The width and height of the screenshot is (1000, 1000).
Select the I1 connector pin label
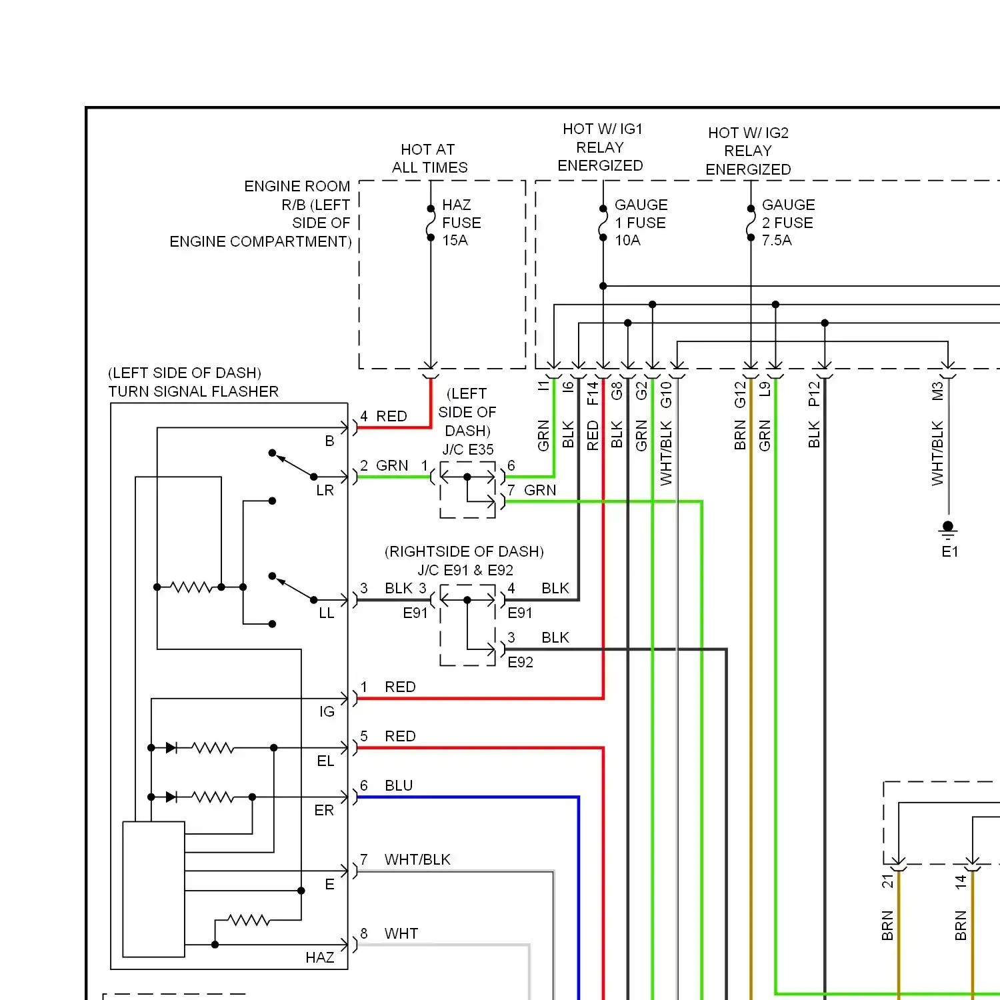point(543,385)
